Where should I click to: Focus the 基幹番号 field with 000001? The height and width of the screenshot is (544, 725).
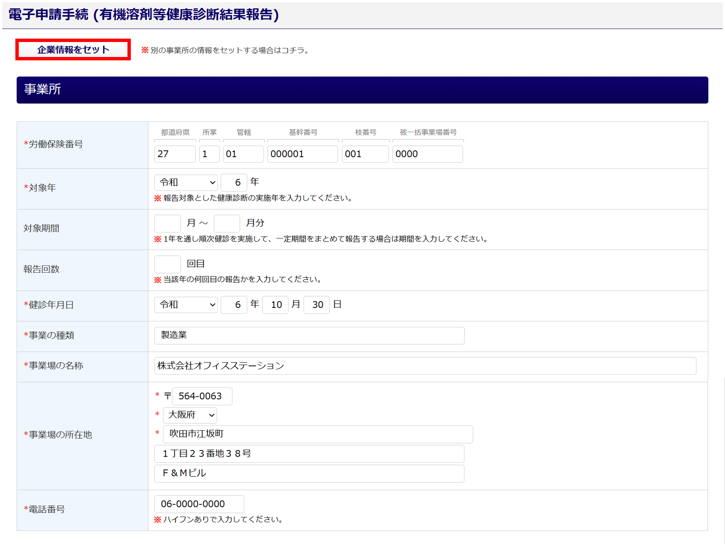click(x=303, y=154)
